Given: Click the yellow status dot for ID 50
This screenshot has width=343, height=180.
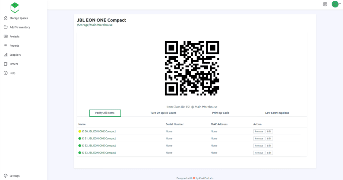Looking at the screenshot, I should pyautogui.click(x=80, y=131).
